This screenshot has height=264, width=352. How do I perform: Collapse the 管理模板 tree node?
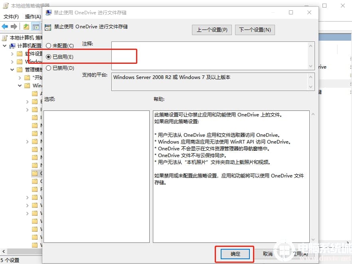coord(12,69)
